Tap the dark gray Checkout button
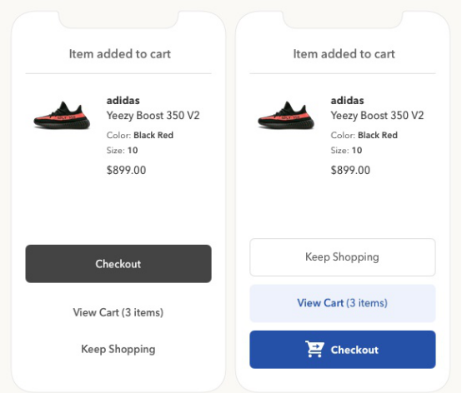Image resolution: width=462 pixels, height=393 pixels. (x=118, y=264)
